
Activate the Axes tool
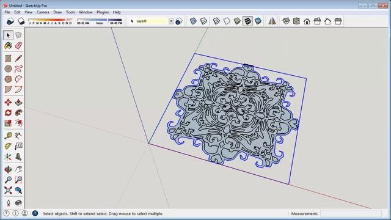[8, 156]
